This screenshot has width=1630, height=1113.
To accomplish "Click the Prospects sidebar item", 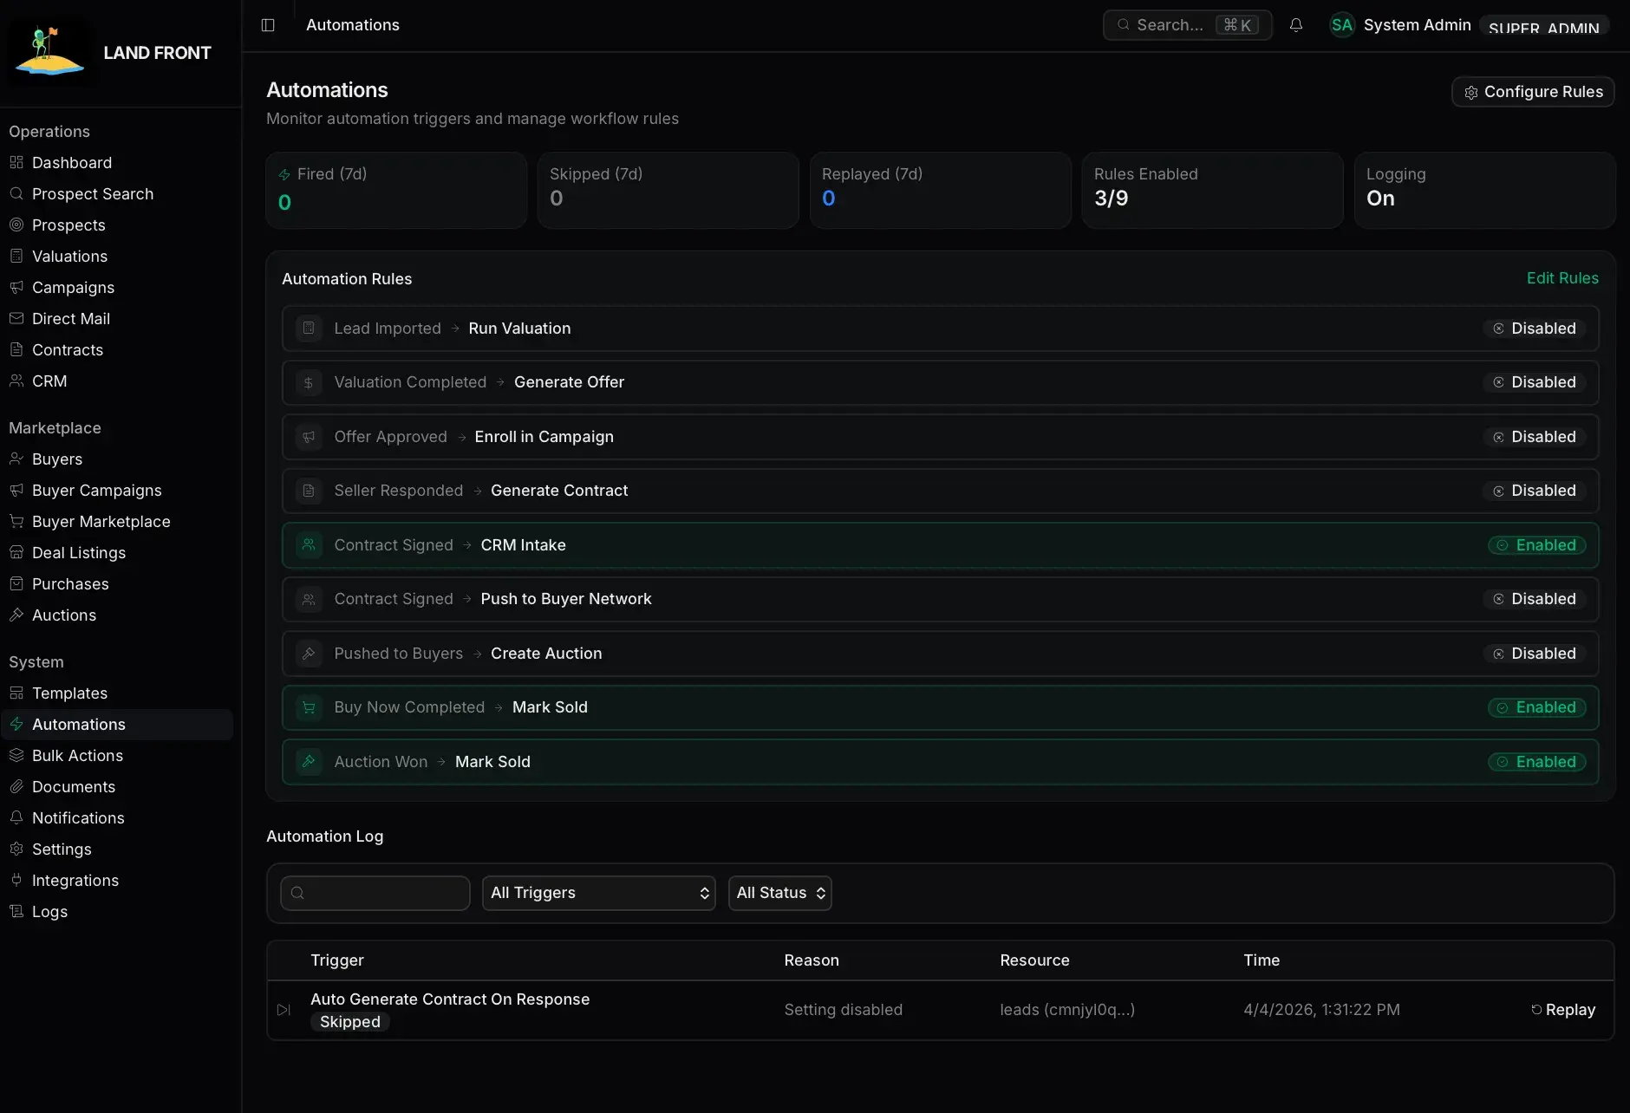I will (117, 225).
